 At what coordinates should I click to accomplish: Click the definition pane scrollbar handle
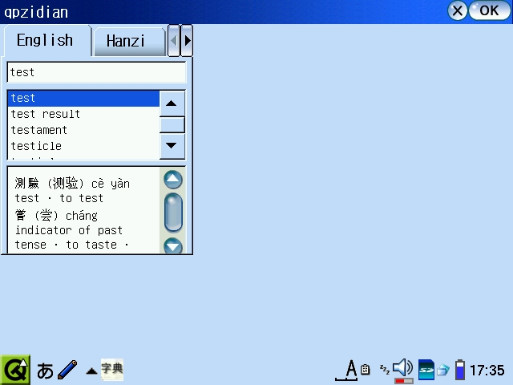(173, 213)
